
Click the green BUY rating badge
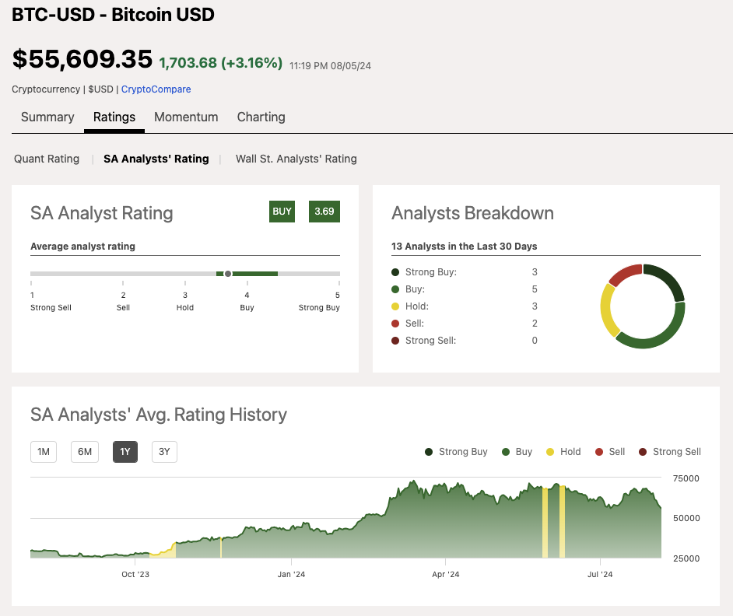[282, 212]
